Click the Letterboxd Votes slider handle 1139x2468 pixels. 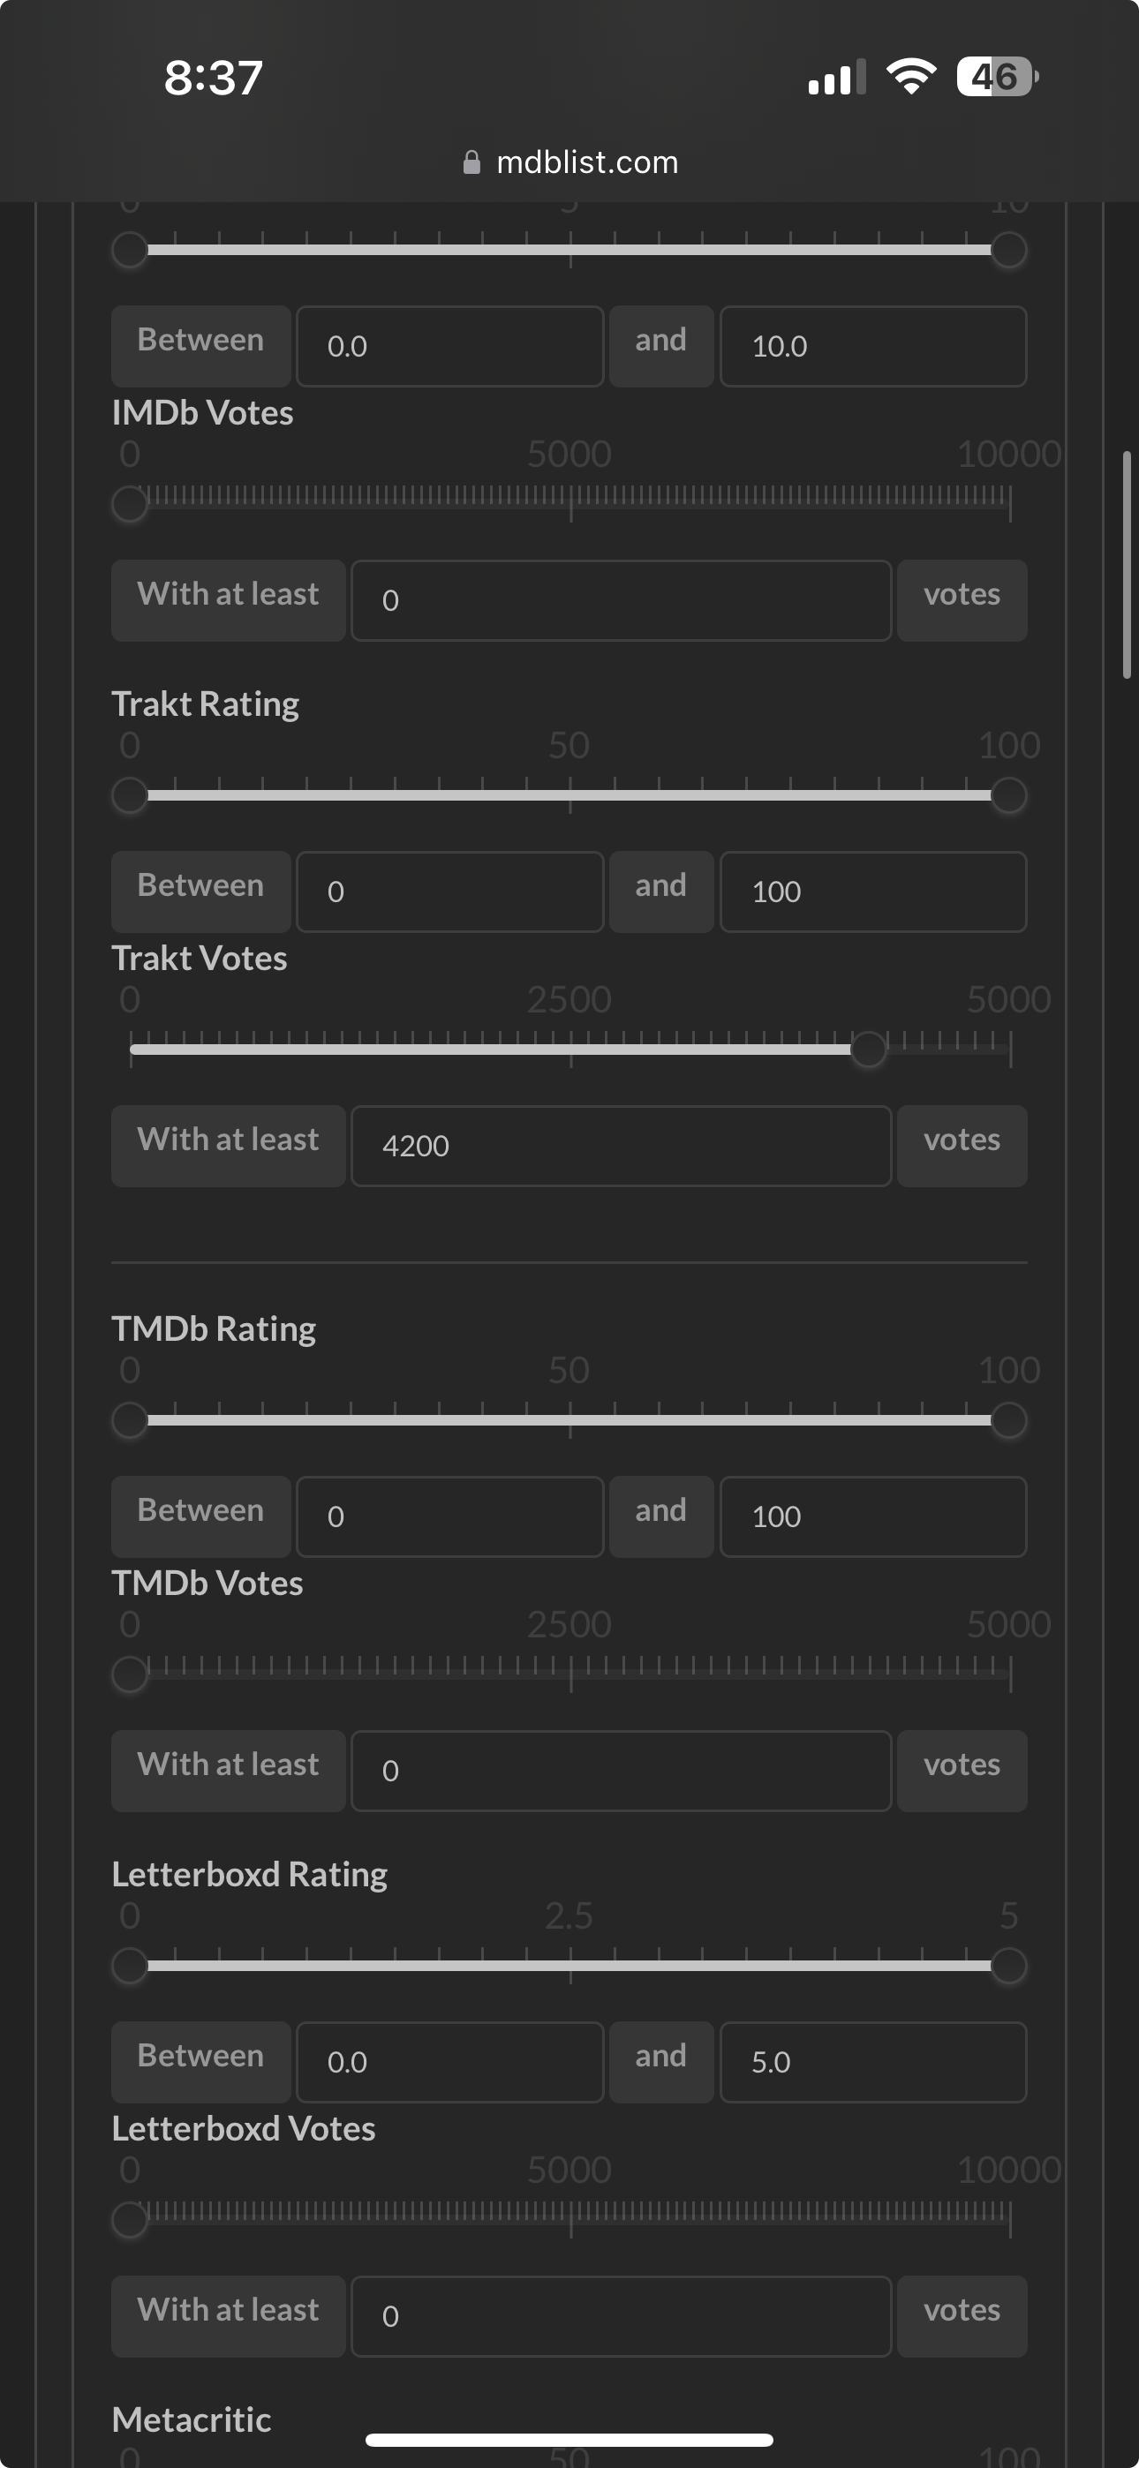(x=130, y=2220)
